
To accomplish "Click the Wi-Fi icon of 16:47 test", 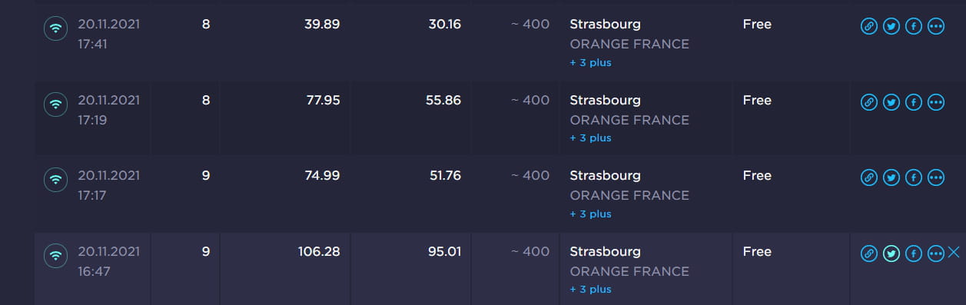I will 55,256.
